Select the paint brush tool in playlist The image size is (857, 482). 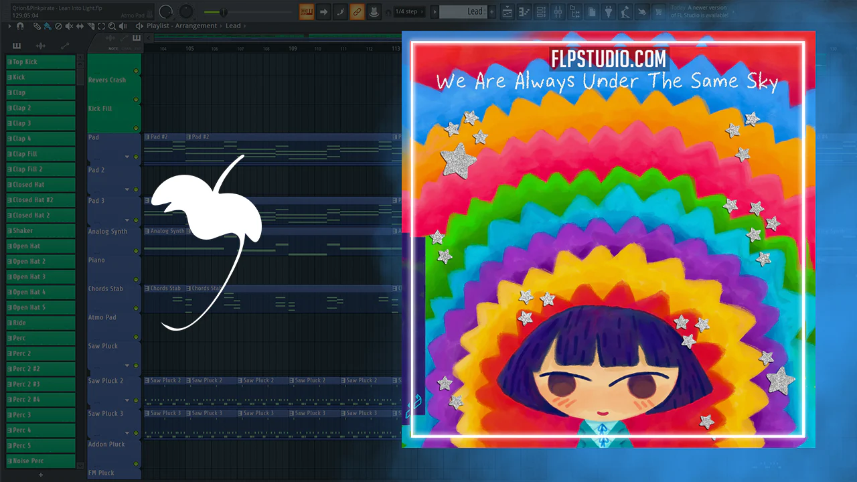pos(47,26)
